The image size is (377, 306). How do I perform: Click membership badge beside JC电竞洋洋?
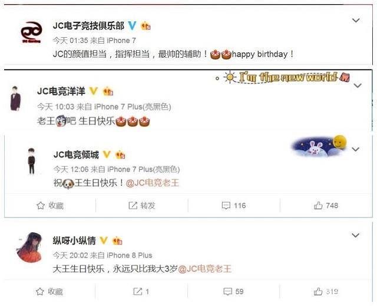108,91
